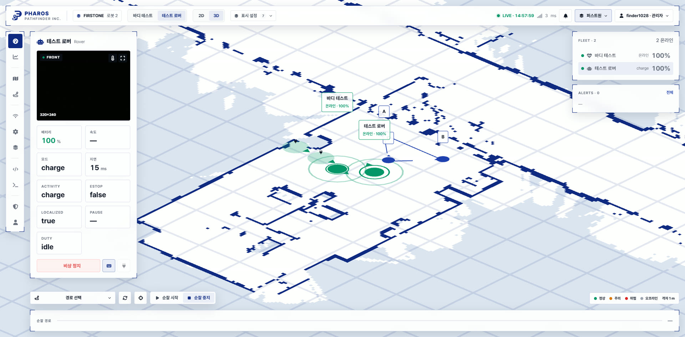
Task: Open the FIRSTONE site selector
Action: point(97,16)
